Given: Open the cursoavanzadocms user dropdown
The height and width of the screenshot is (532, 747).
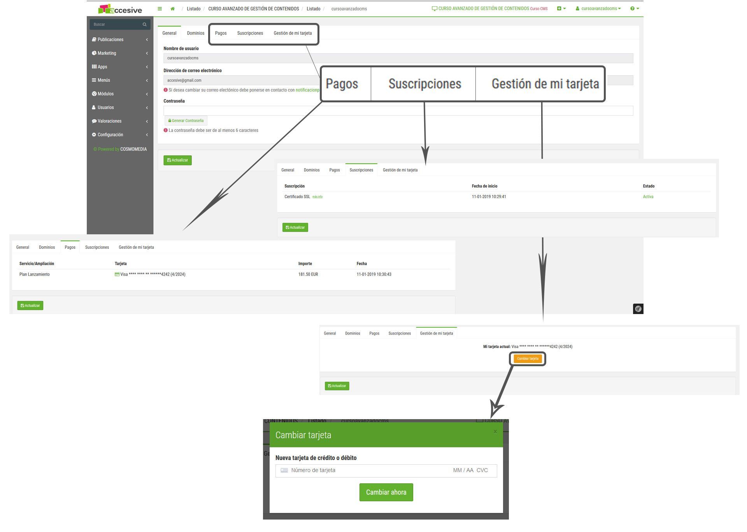Looking at the screenshot, I should (598, 9).
